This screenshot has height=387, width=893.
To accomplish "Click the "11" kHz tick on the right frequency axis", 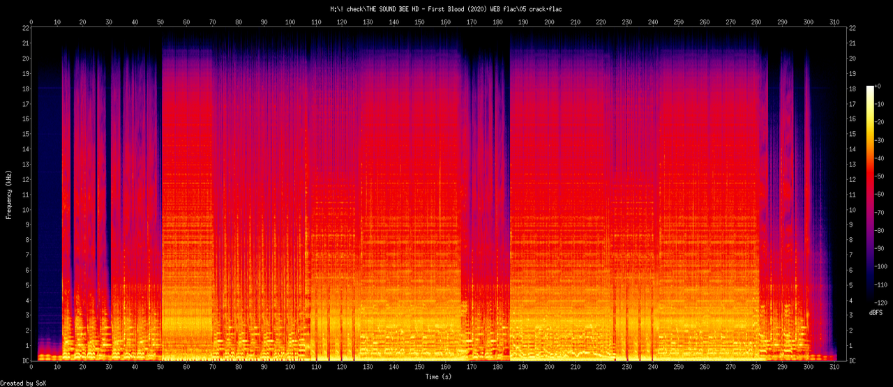I will [853, 195].
